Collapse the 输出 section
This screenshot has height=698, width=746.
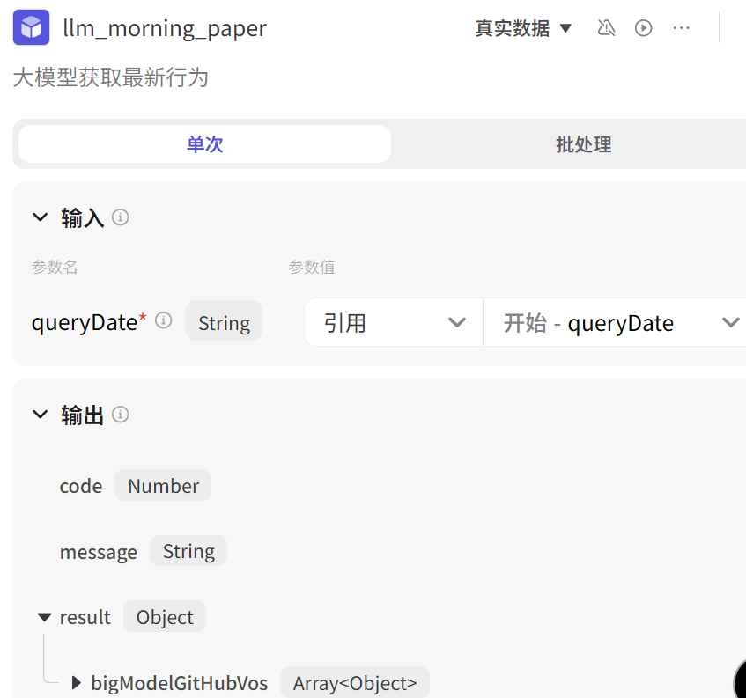pyautogui.click(x=40, y=415)
